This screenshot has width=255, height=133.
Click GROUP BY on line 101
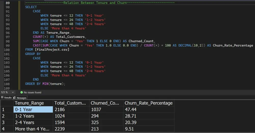33,54
